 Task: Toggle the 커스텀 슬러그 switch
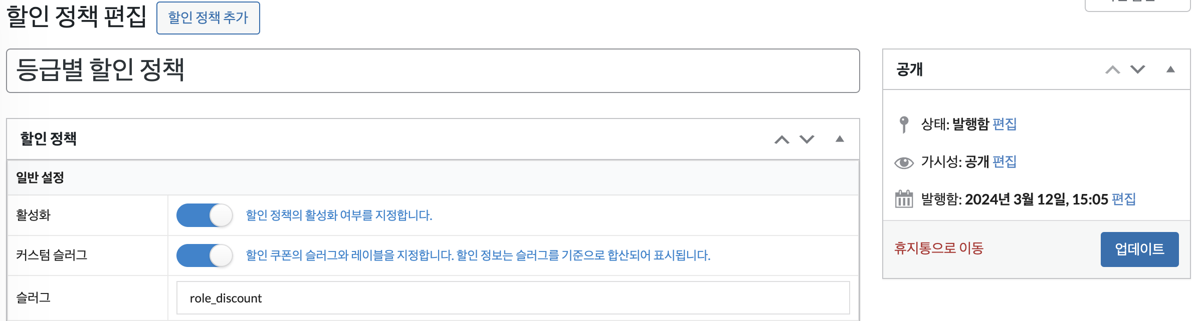pyautogui.click(x=205, y=255)
